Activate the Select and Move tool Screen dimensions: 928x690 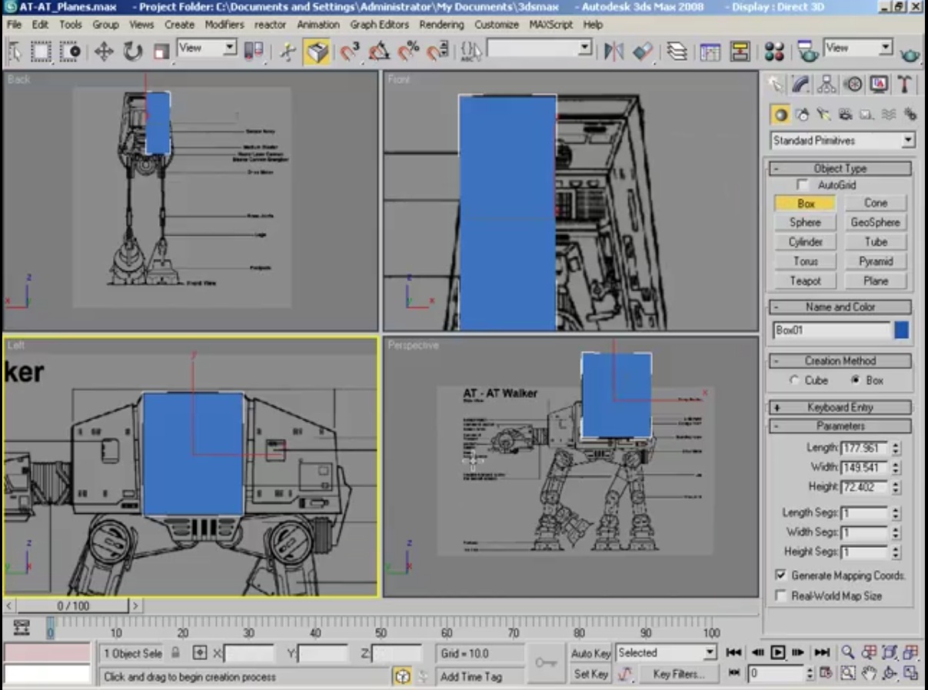coord(104,51)
